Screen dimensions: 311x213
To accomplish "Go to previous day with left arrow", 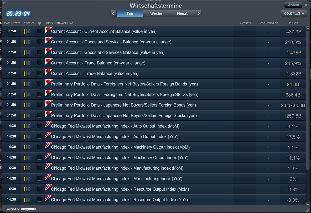I will pyautogui.click(x=113, y=13).
